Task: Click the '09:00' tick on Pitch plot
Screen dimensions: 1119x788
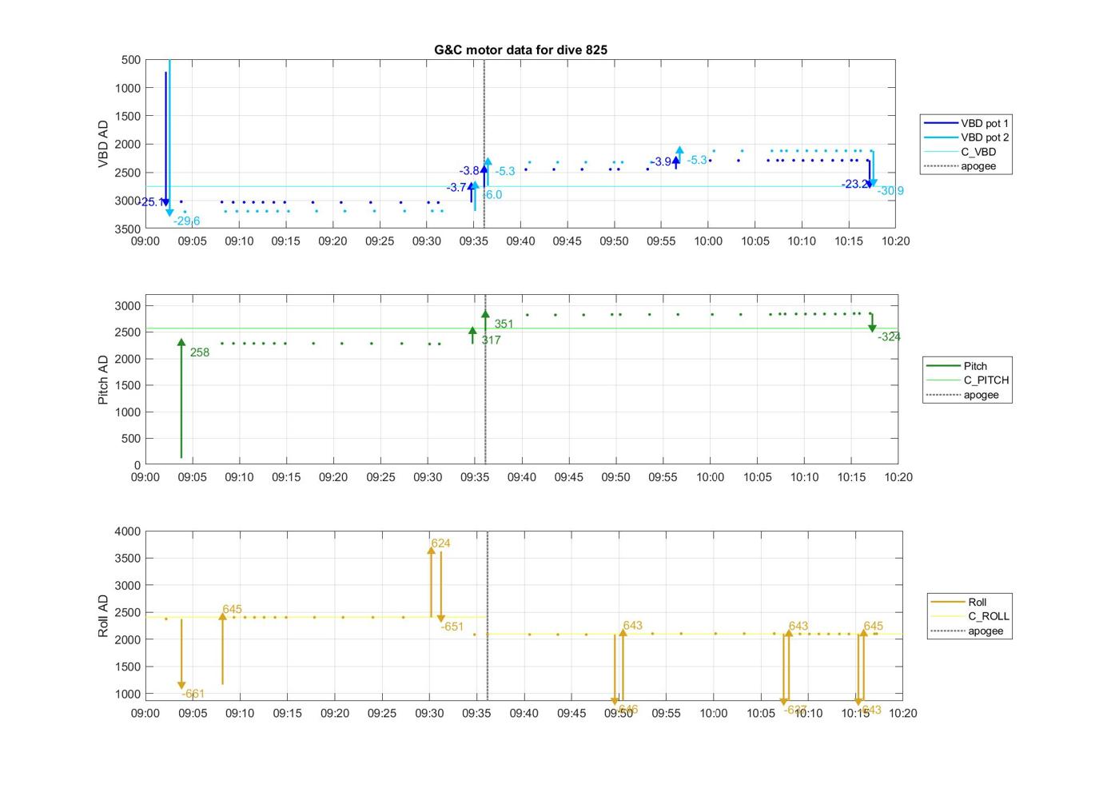Action: tap(145, 477)
